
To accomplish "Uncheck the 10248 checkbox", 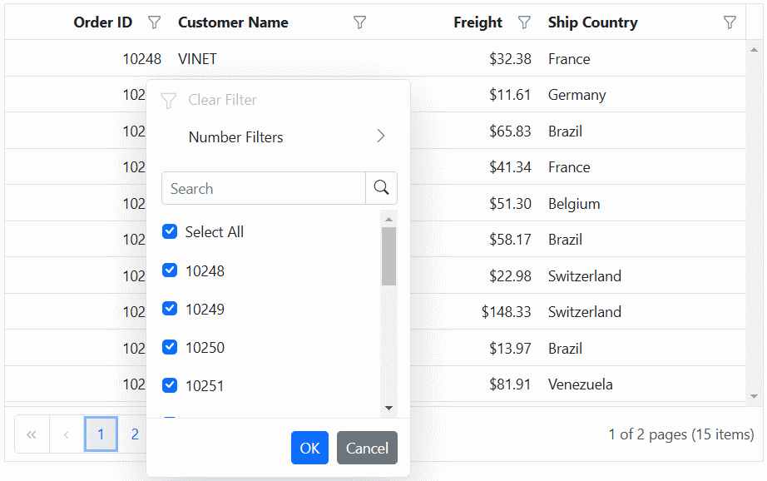I will pos(170,270).
